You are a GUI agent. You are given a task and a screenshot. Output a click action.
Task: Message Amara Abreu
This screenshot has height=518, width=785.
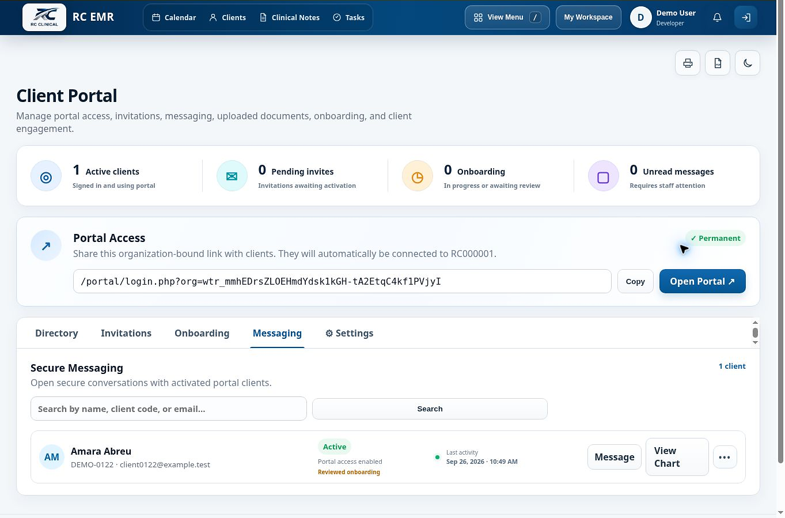coord(614,457)
